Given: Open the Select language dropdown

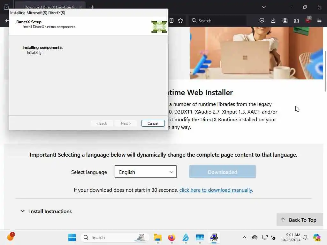Looking at the screenshot, I should [x=146, y=172].
